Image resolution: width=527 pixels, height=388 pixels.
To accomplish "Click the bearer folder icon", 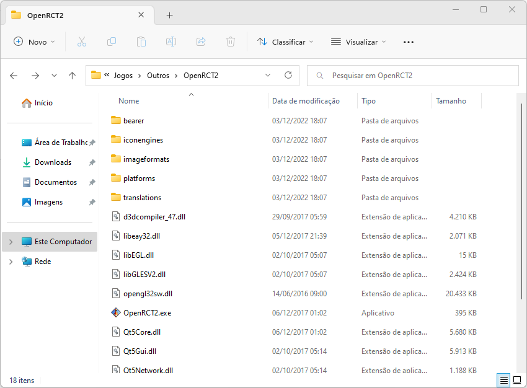I will (115, 120).
